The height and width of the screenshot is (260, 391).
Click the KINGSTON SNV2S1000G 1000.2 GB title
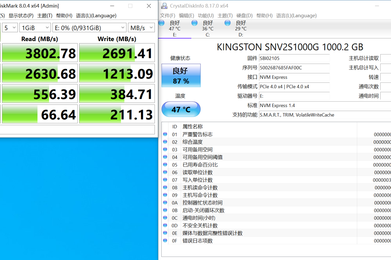(x=290, y=47)
